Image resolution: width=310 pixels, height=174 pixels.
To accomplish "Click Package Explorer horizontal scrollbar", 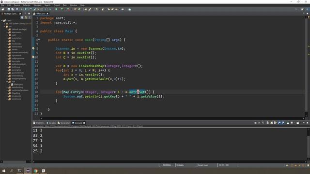I will (16, 161).
